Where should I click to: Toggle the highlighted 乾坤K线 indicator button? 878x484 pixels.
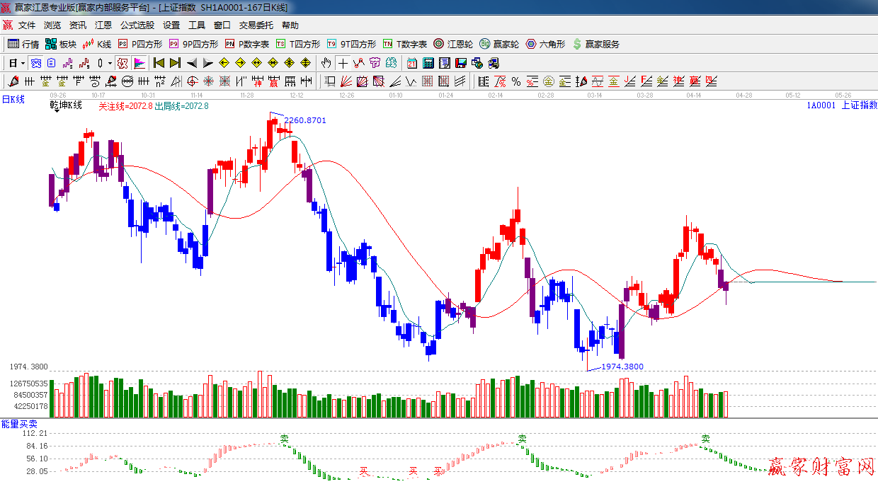click(x=122, y=63)
